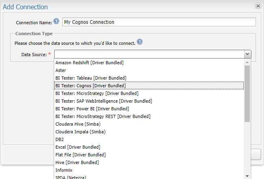
Task: Pick BI Tester: MicroStrategy REST option
Action: pyautogui.click(x=149, y=116)
